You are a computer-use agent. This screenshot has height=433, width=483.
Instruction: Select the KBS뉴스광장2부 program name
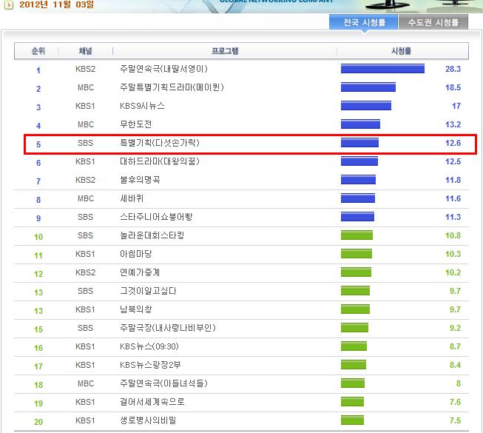(150, 365)
